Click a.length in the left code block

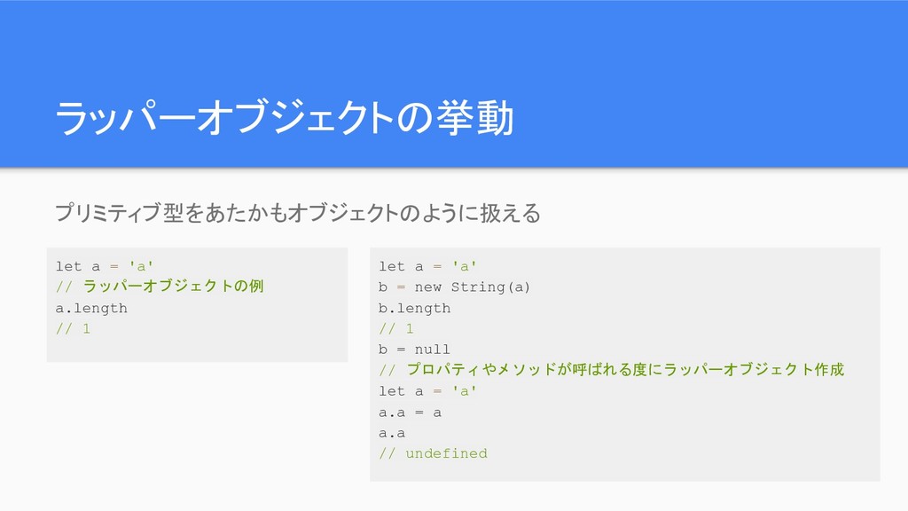[91, 308]
